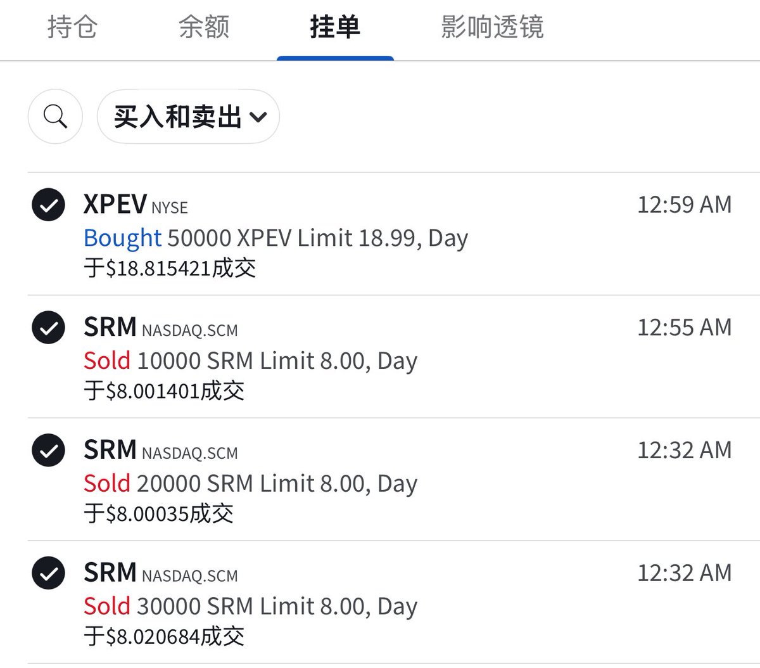Switch to the 余额 tab
The image size is (760, 668).
point(203,27)
